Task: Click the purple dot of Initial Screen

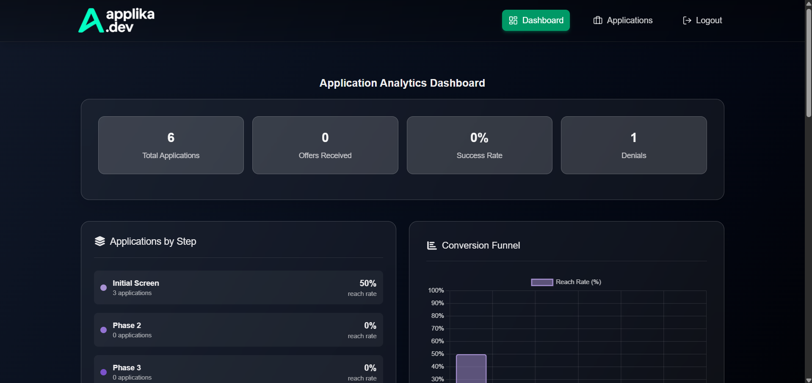Action: coord(103,287)
